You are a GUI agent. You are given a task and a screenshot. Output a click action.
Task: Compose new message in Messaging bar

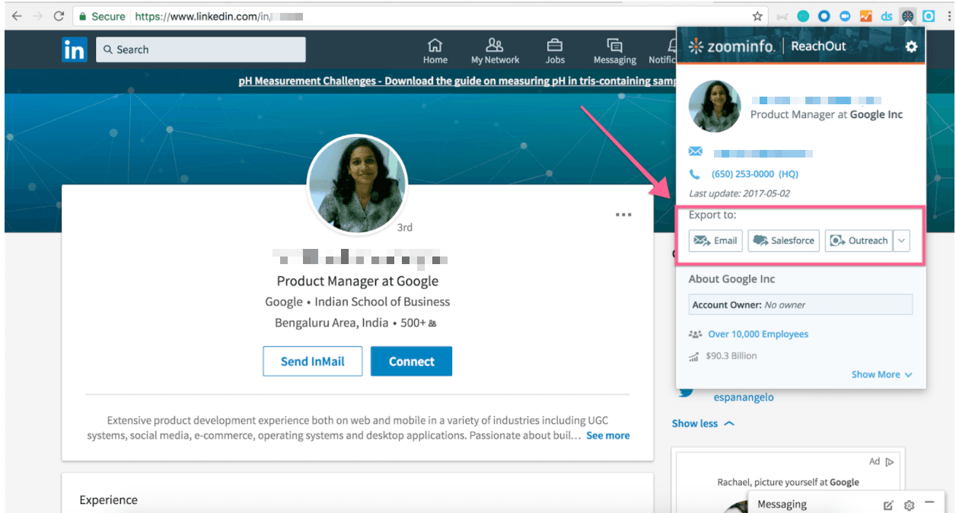click(x=888, y=505)
